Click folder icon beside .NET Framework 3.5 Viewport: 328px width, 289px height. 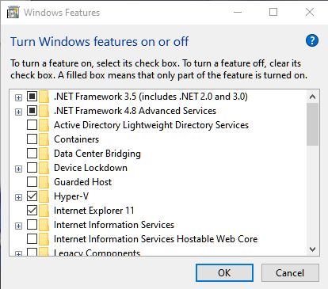click(44, 97)
